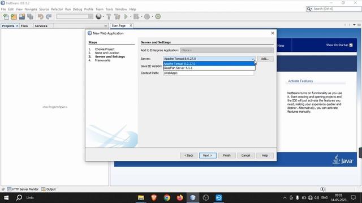Click the Undo toolbar icon

[x=41, y=16]
